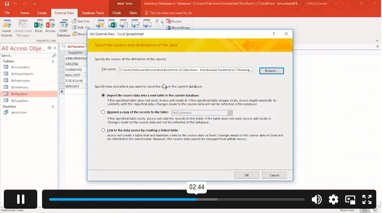382x213 pixels.
Task: Open tblInventory table
Action: click(20, 87)
